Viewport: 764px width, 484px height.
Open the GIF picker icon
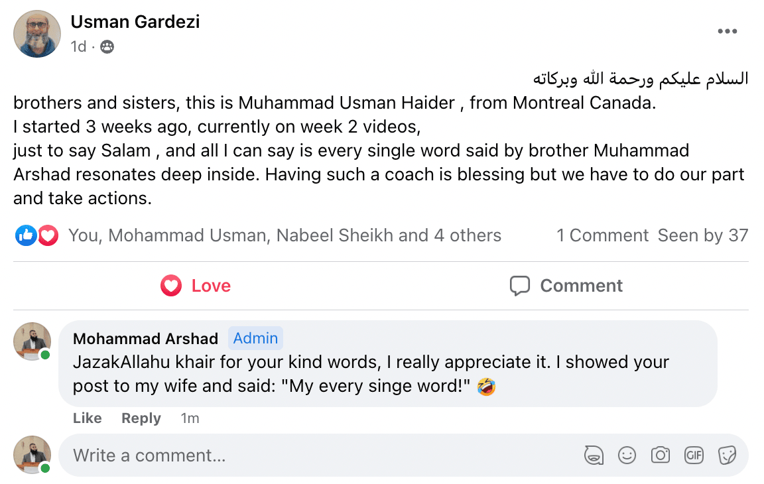pyautogui.click(x=694, y=455)
